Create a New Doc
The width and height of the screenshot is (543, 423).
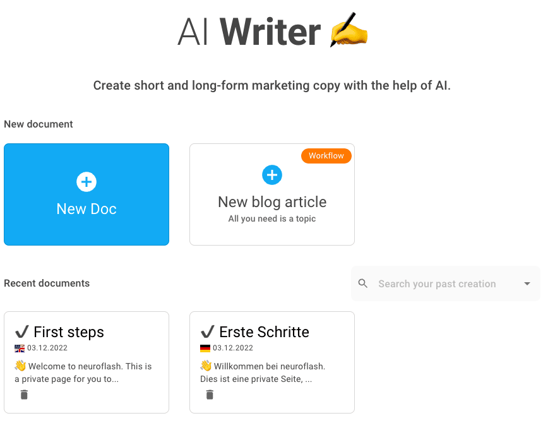[87, 194]
